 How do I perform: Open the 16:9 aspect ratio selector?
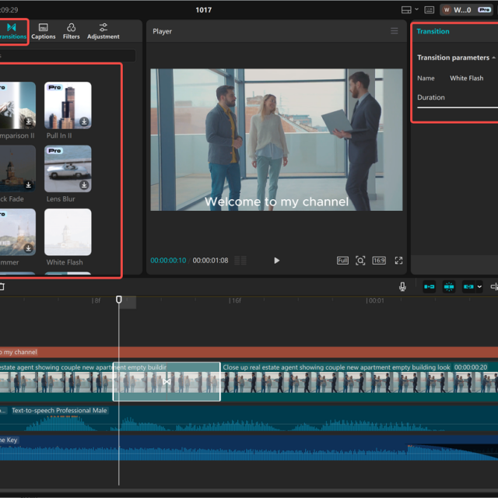coord(379,261)
